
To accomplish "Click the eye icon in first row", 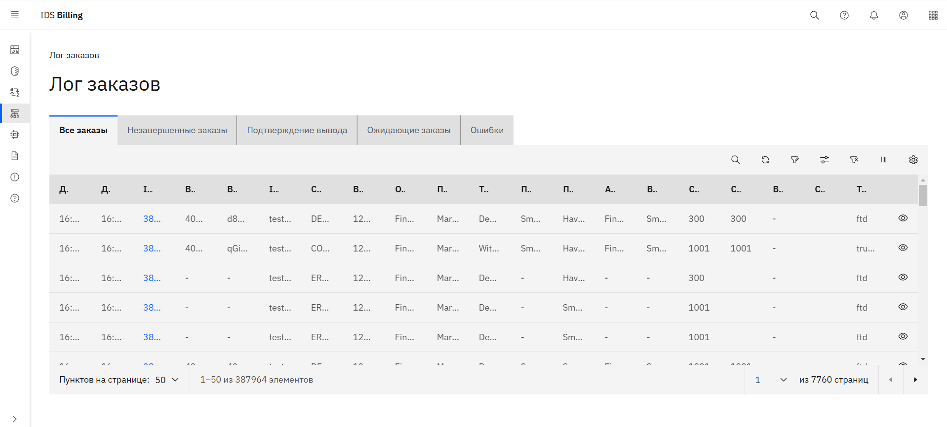I will tap(903, 218).
